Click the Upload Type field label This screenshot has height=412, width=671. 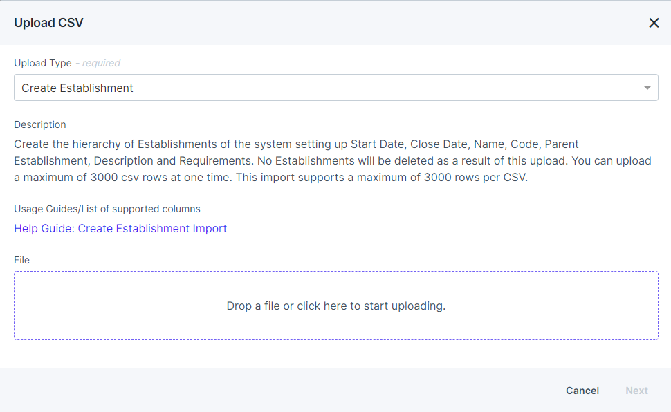[42, 63]
